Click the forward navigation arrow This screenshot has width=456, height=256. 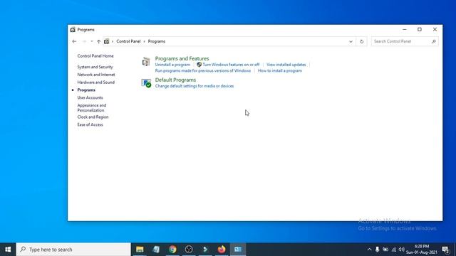point(84,41)
